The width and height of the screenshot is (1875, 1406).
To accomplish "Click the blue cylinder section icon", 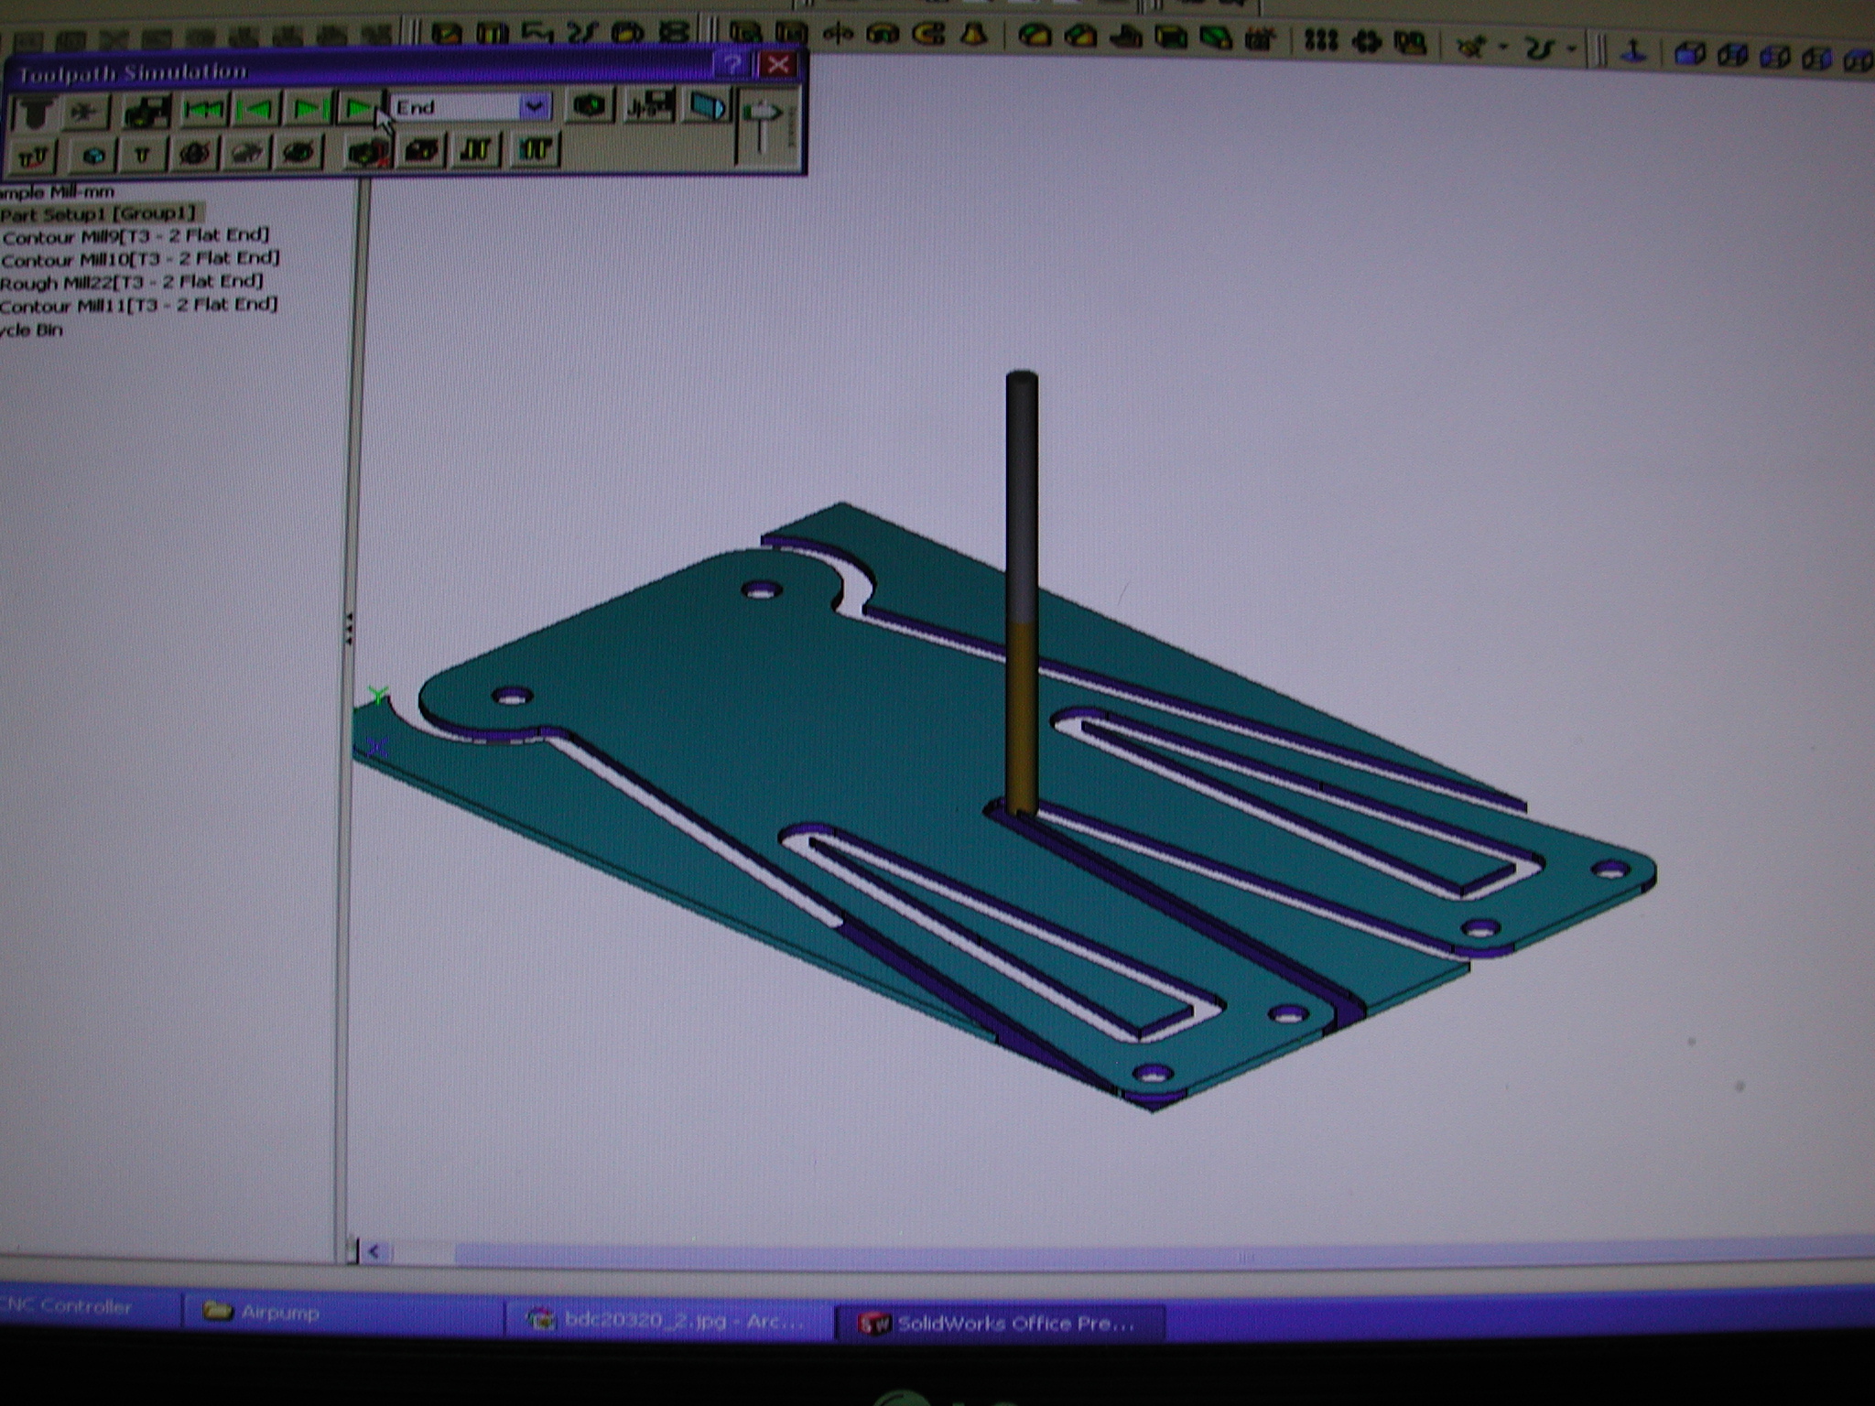I will pos(707,107).
